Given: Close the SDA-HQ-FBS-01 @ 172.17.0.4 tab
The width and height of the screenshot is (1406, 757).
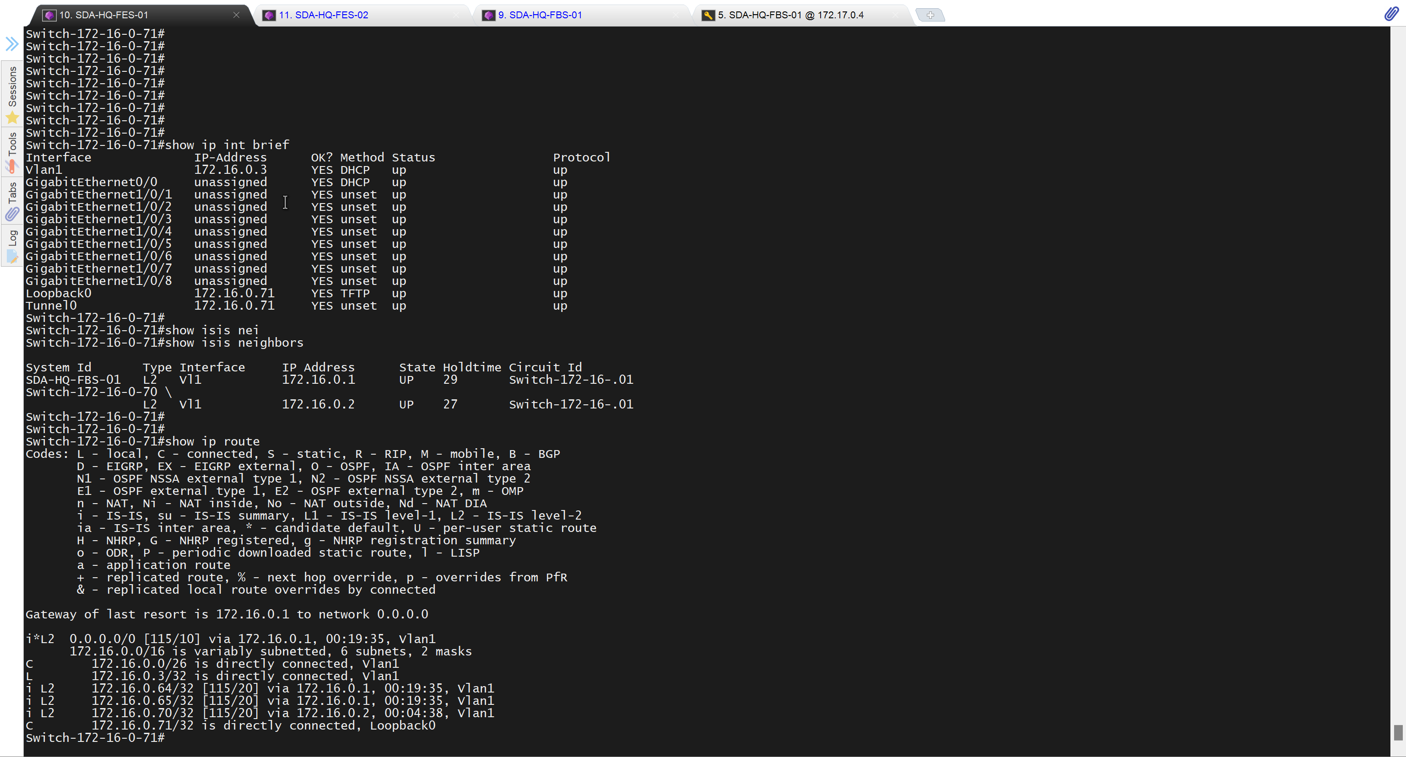Looking at the screenshot, I should (x=895, y=15).
